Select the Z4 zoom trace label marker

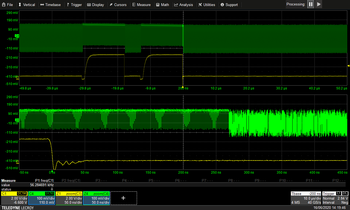(17, 120)
